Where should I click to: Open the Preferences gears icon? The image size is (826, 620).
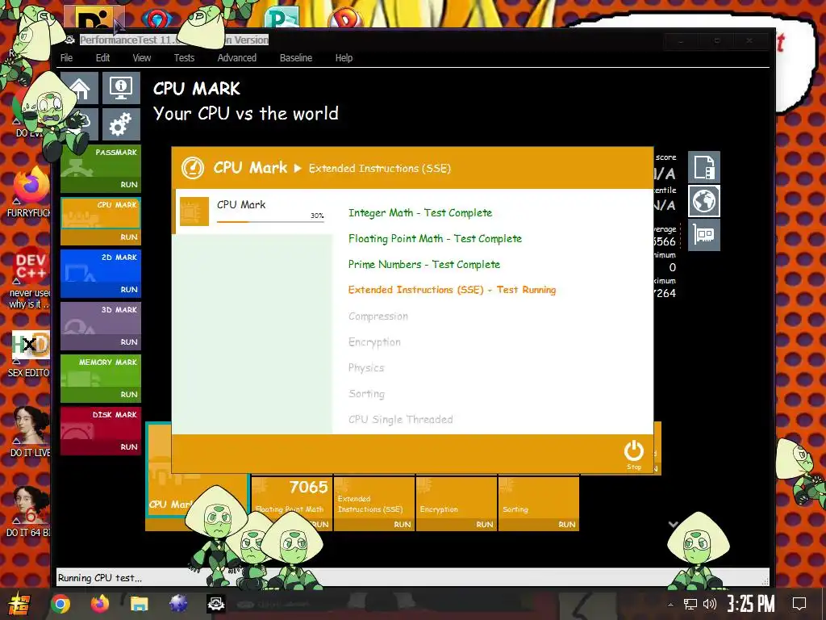point(121,124)
